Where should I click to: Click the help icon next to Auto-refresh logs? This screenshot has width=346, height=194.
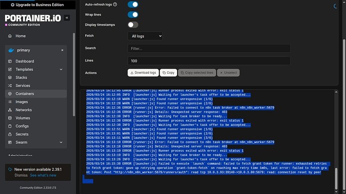pyautogui.click(x=115, y=5)
